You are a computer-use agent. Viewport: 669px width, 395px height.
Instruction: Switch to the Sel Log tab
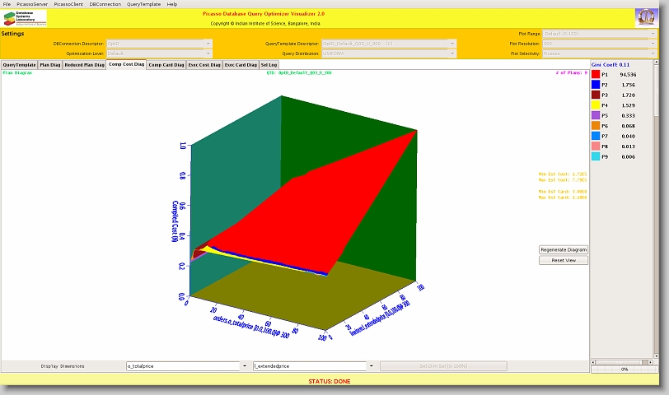[269, 64]
